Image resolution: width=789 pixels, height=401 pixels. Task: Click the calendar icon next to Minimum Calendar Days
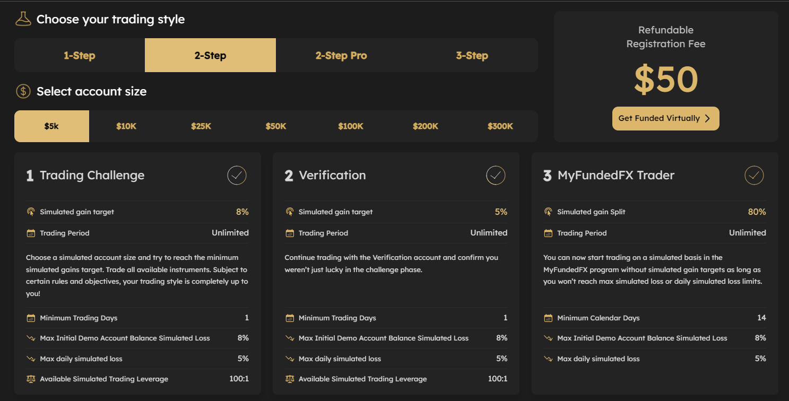(548, 318)
